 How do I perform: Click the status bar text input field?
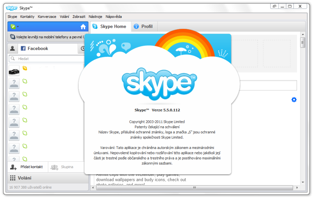tap(268, 85)
